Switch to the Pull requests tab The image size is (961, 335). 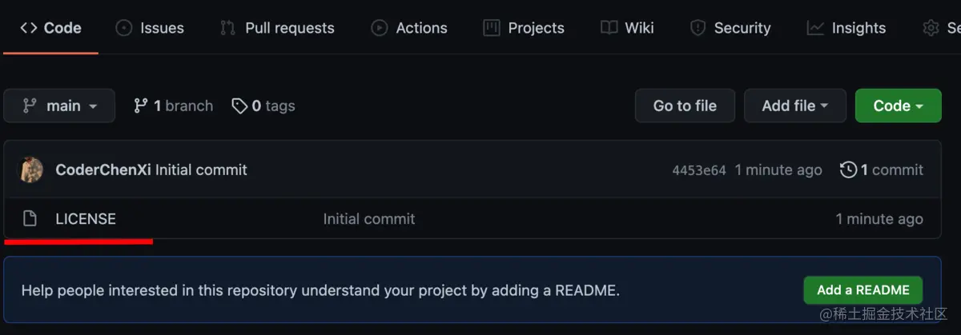(277, 28)
